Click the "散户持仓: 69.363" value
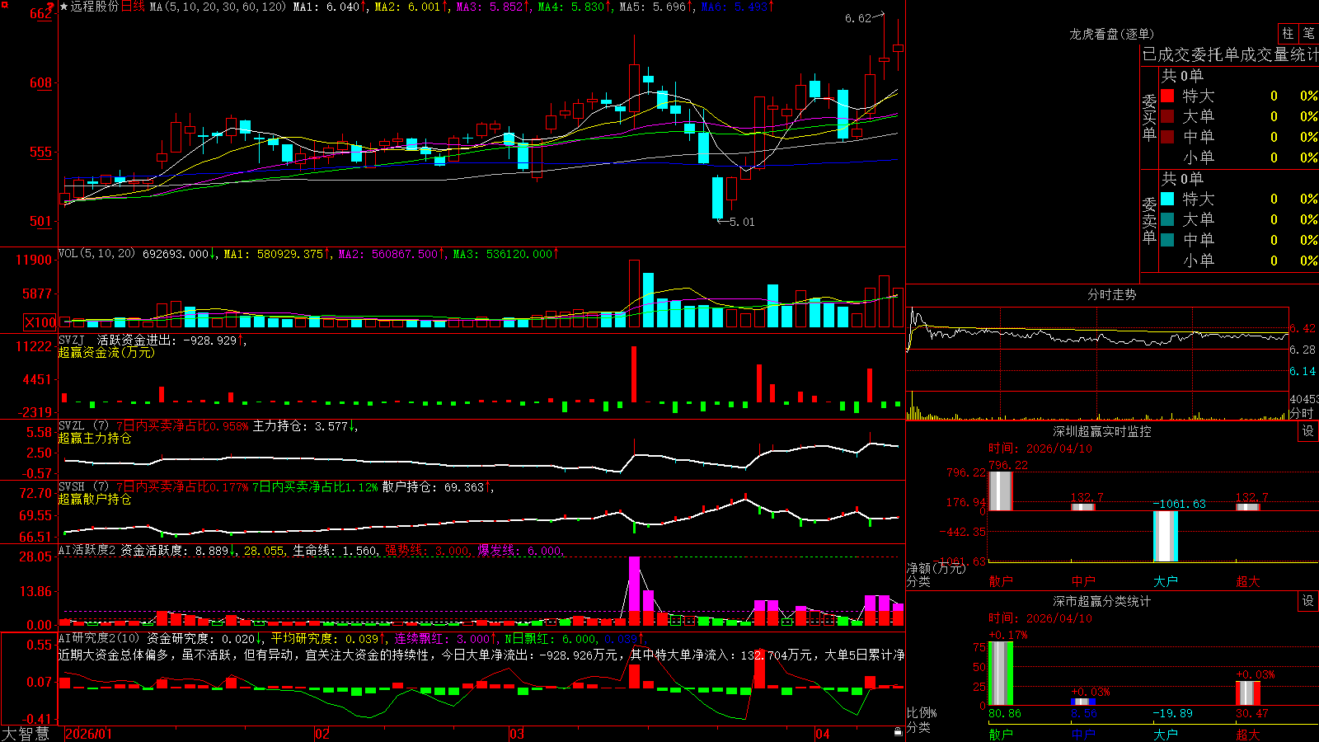 438,487
